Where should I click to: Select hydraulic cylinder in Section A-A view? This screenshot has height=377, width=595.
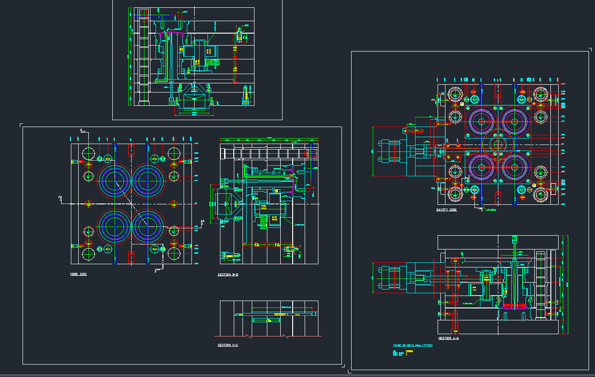pyautogui.click(x=390, y=278)
